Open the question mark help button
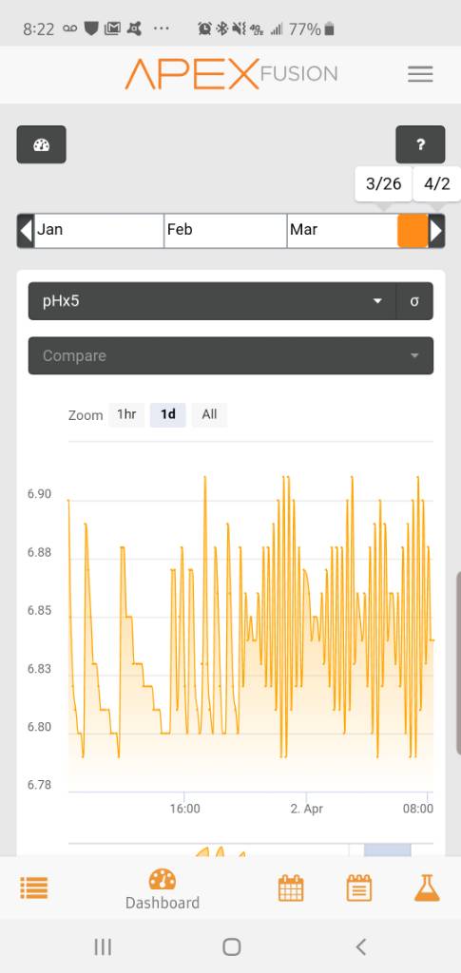 click(x=420, y=144)
